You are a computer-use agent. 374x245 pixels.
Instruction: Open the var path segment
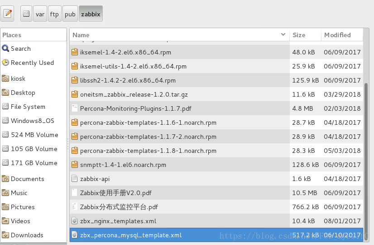point(40,14)
